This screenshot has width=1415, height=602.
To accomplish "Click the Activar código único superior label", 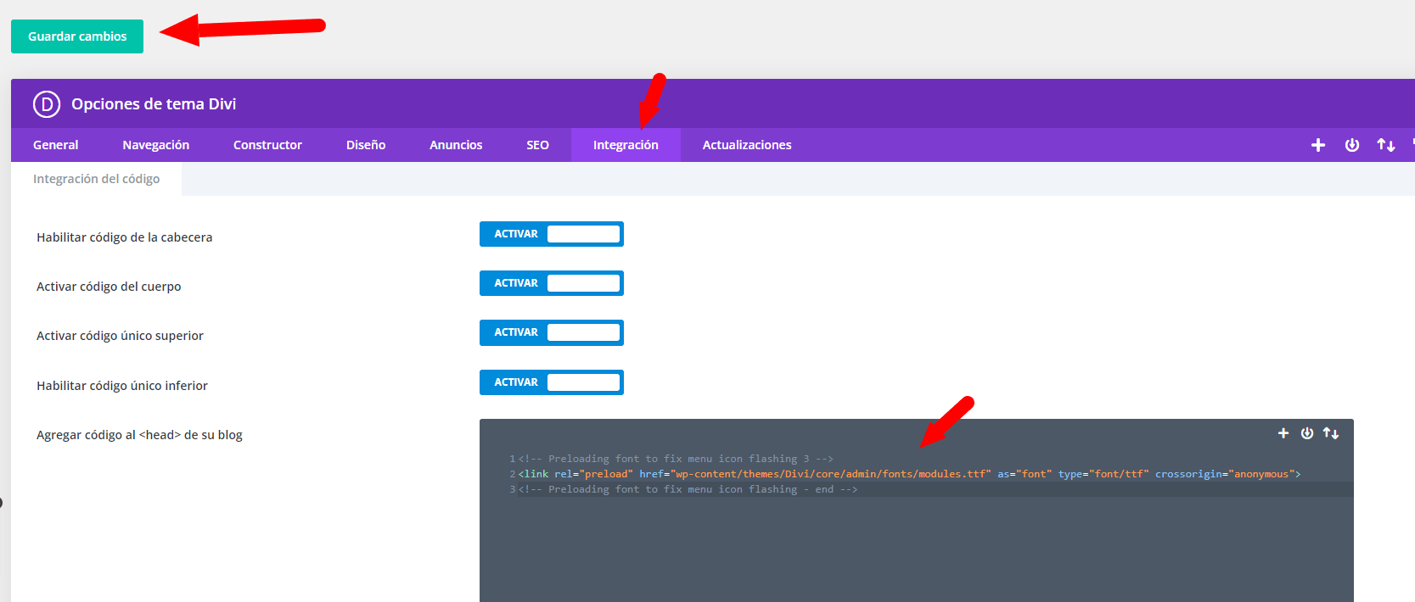I will click(120, 336).
